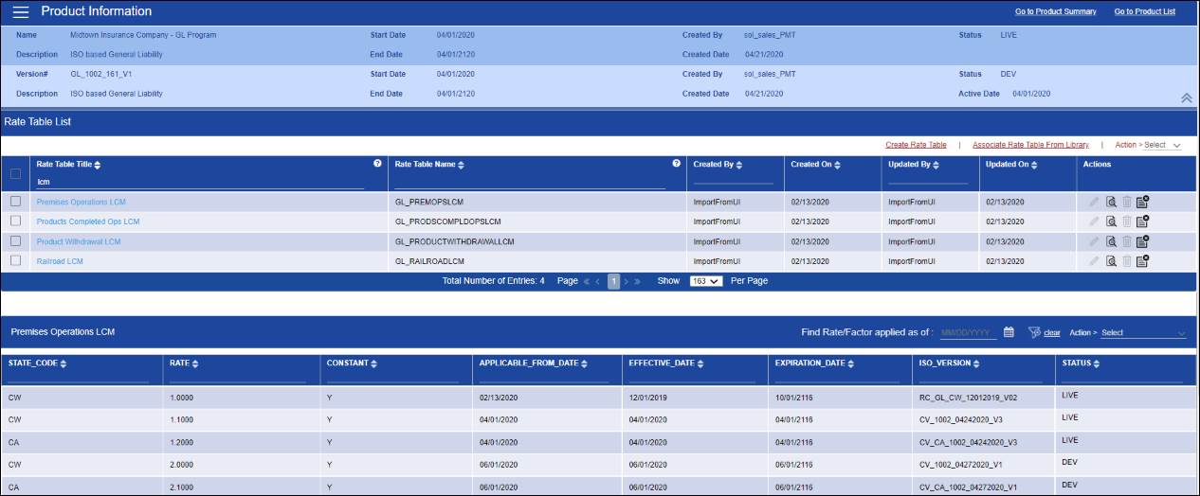Viewport: 1200px width, 496px height.
Task: Open the Show per page dropdown
Action: [x=706, y=281]
